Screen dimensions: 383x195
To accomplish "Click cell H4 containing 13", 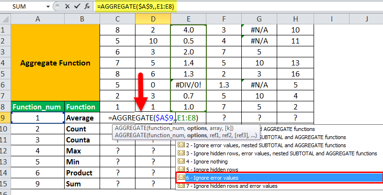I will 295,63.
